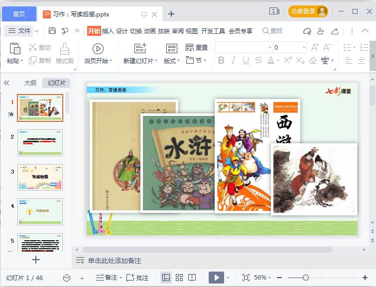The height and width of the screenshot is (287, 376).
Task: Click the Share export icon
Action: coord(335,31)
